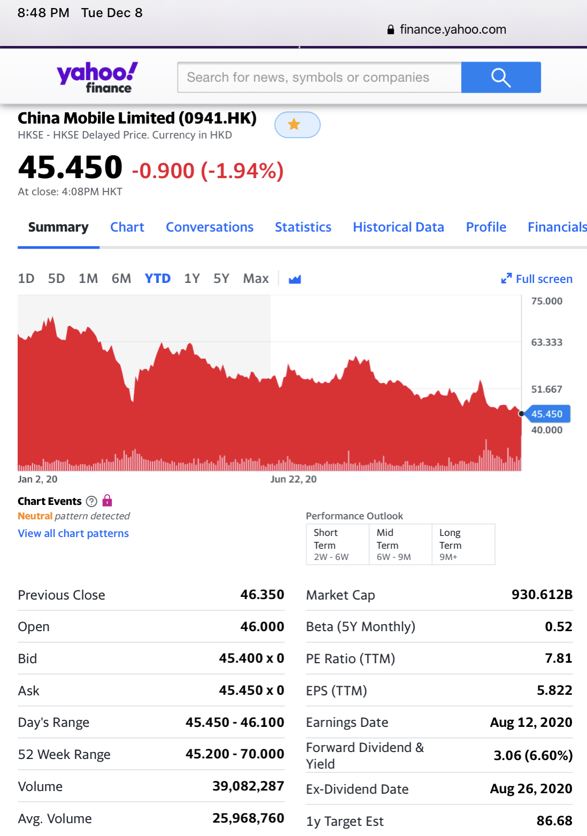Click the Chart Events help question mark

pyautogui.click(x=92, y=501)
